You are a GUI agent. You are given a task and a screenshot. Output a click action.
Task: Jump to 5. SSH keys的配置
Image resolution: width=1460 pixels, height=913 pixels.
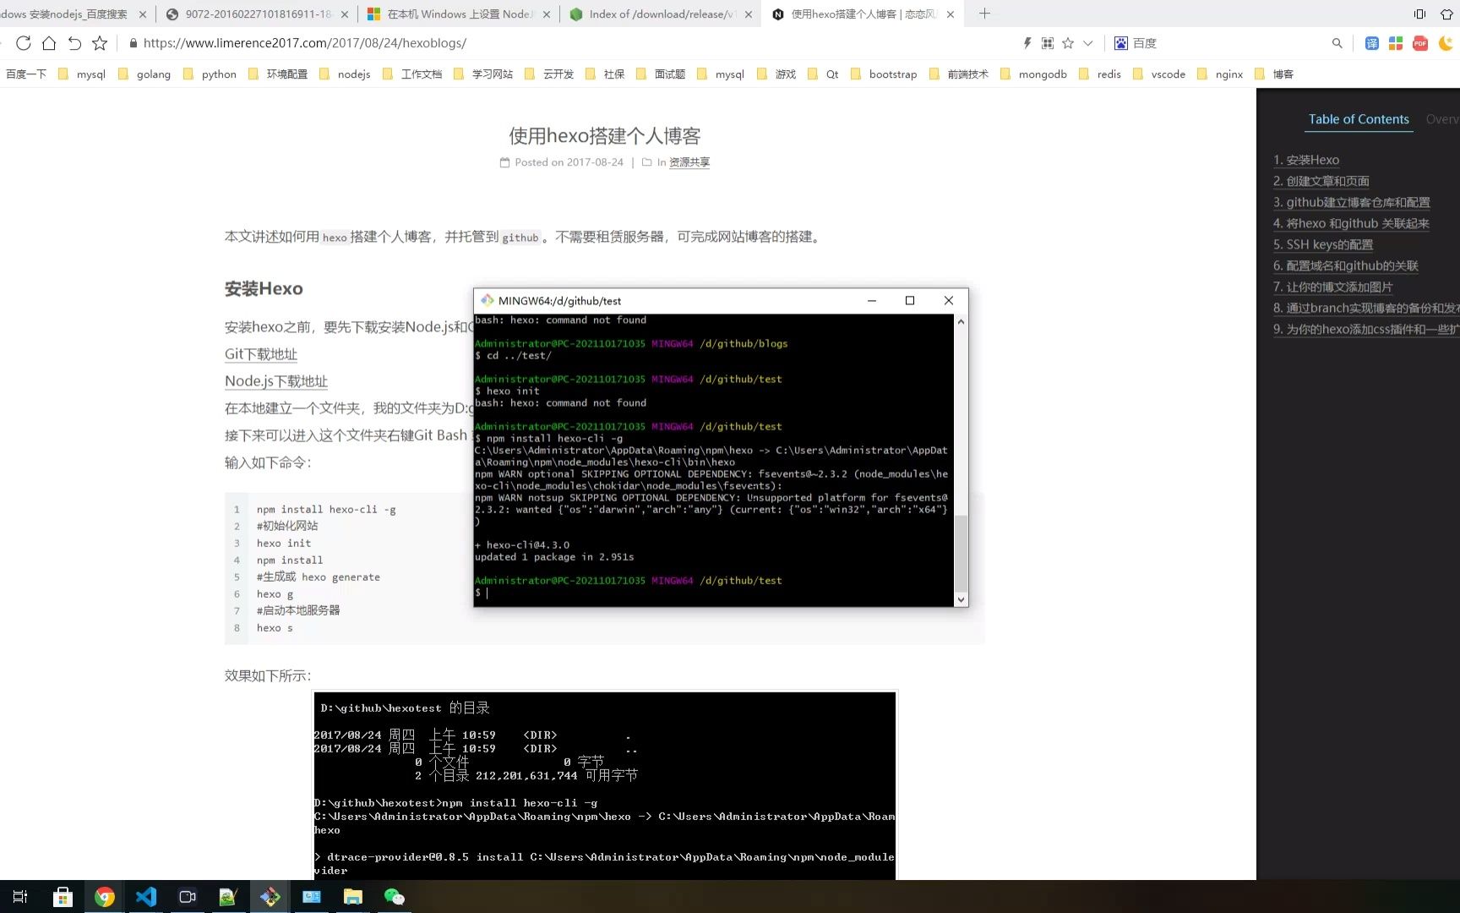(1323, 244)
